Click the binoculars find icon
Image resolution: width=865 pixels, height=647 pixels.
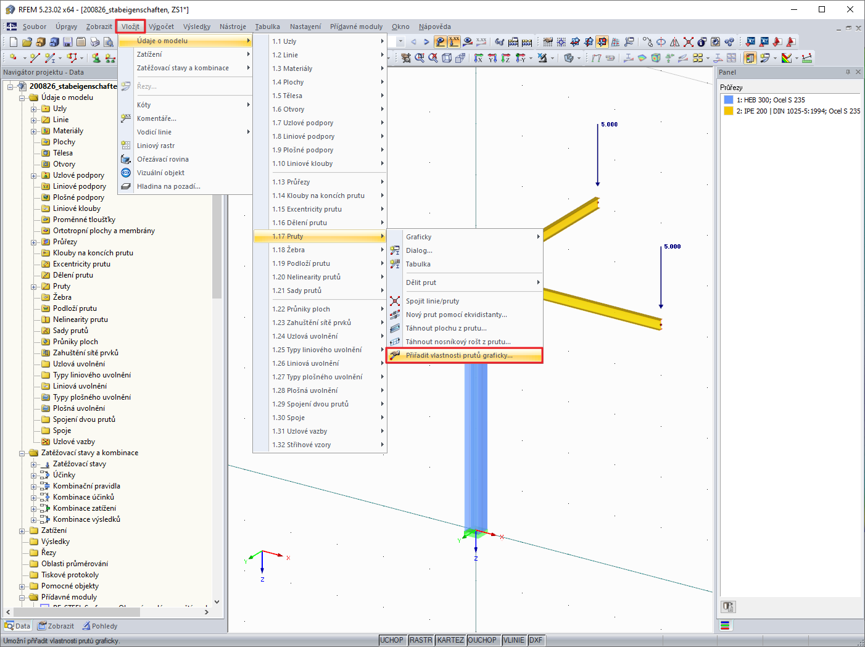pyautogui.click(x=500, y=42)
